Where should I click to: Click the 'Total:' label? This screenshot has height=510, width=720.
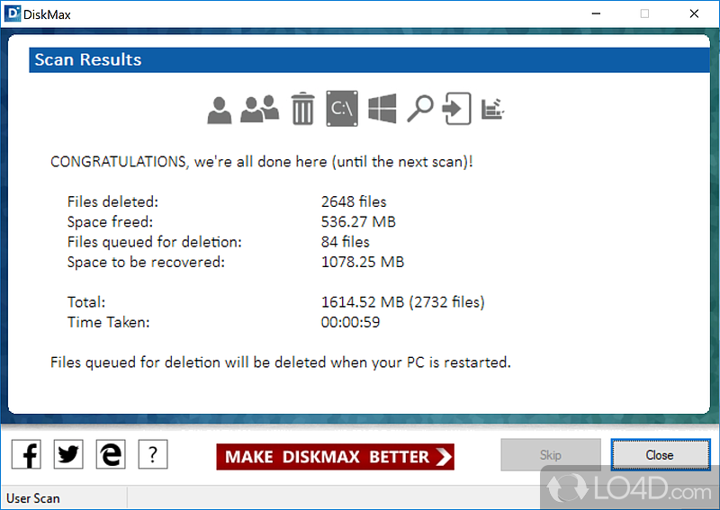[86, 302]
